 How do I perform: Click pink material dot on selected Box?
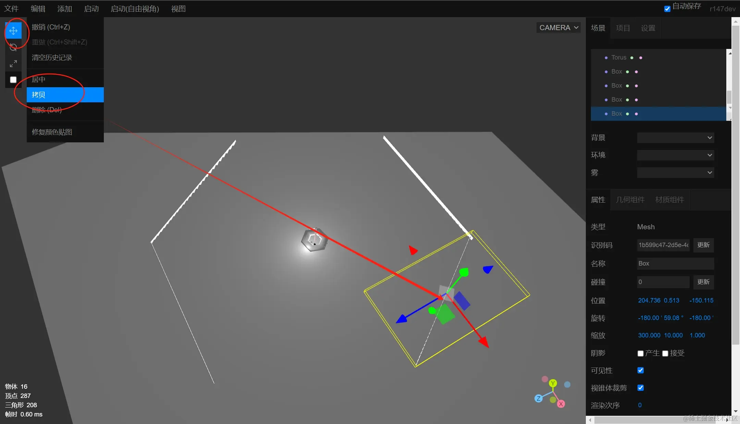(x=636, y=114)
